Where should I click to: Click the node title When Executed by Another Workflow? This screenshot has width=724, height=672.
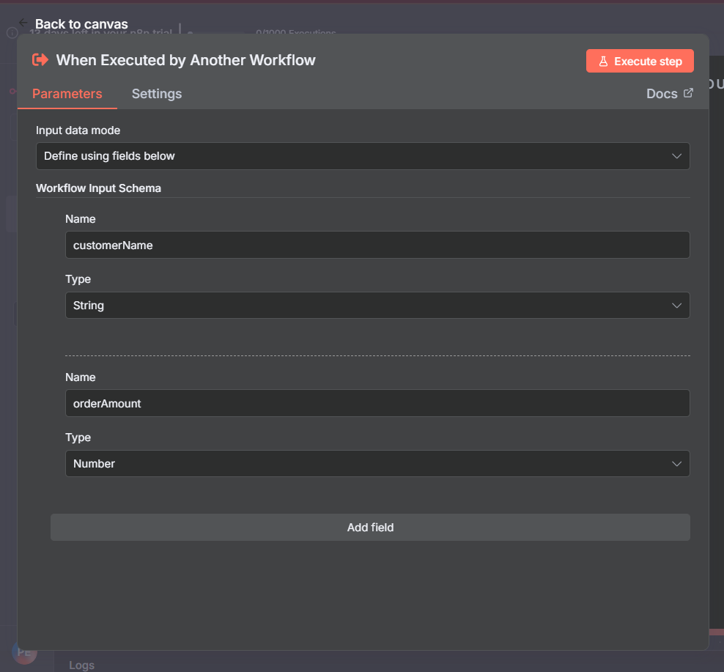tap(186, 60)
